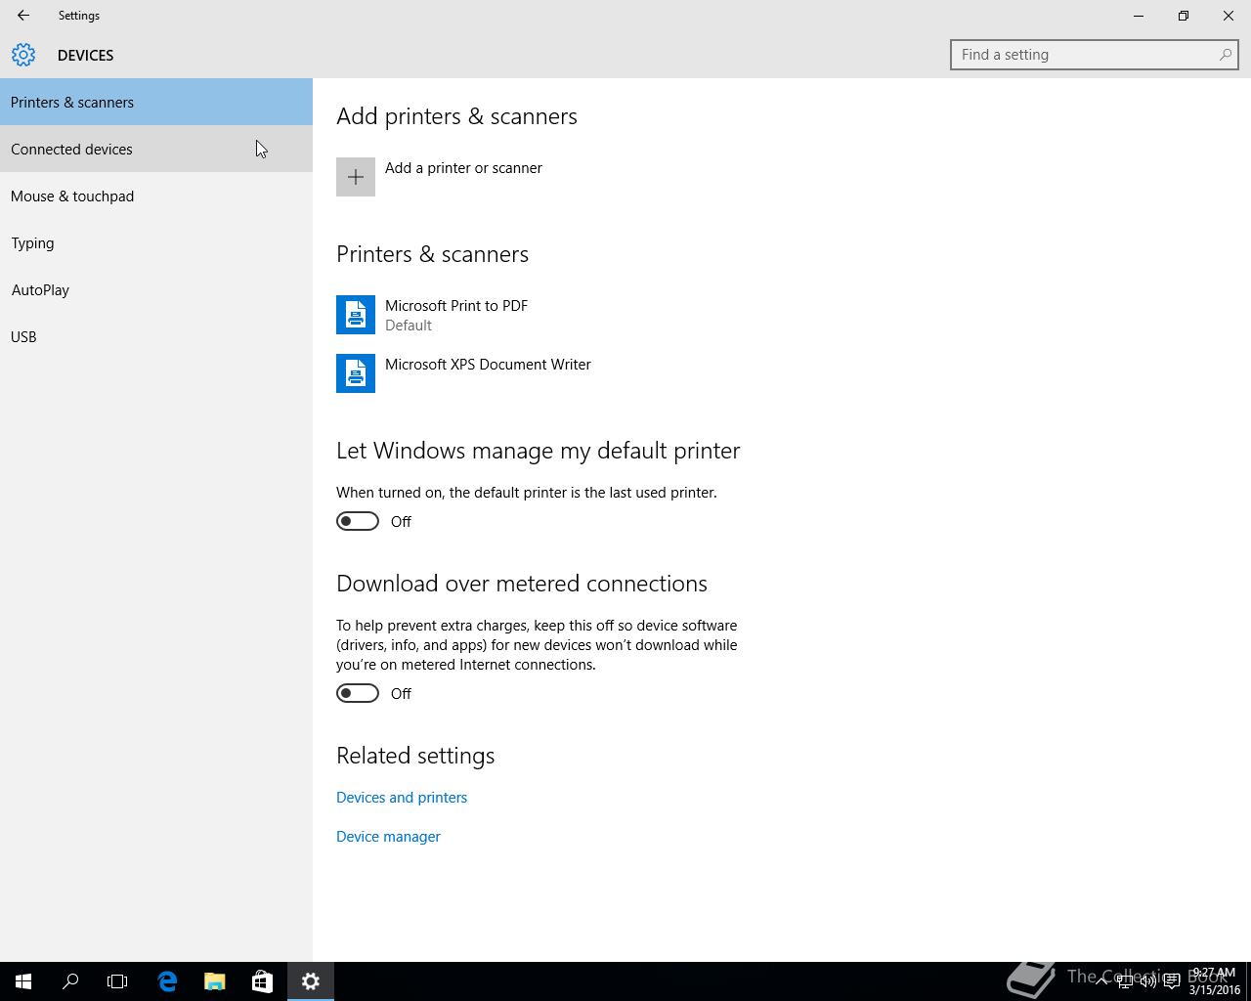The height and width of the screenshot is (1001, 1251).
Task: Click the back arrow in Settings title bar
Action: point(23,16)
